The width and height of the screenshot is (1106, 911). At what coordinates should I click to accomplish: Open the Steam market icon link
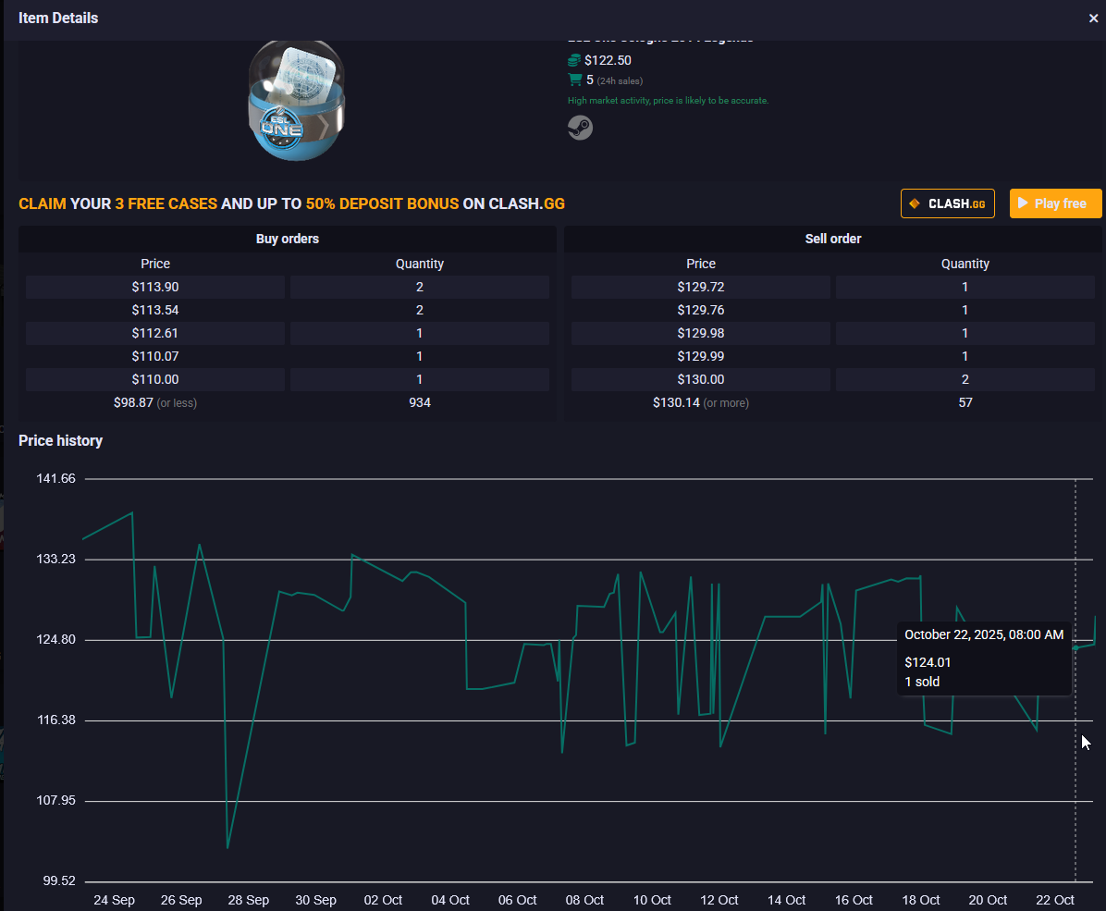tap(580, 128)
